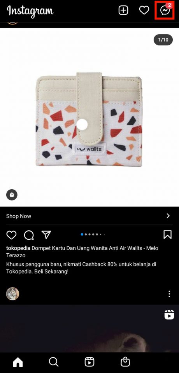Viewport: 179px width, 373px height.
Task: Open the next post's profile avatar
Action: (x=12, y=294)
